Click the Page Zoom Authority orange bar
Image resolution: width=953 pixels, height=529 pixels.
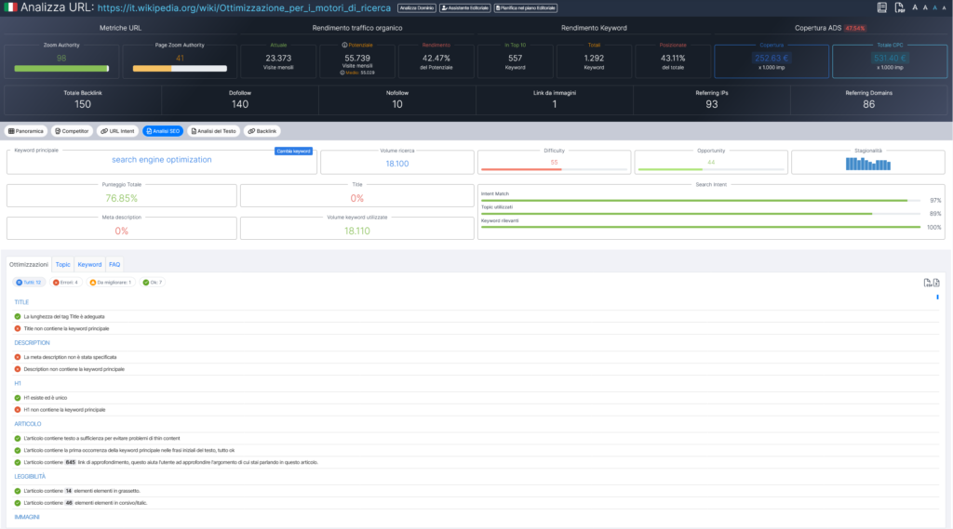pyautogui.click(x=180, y=69)
